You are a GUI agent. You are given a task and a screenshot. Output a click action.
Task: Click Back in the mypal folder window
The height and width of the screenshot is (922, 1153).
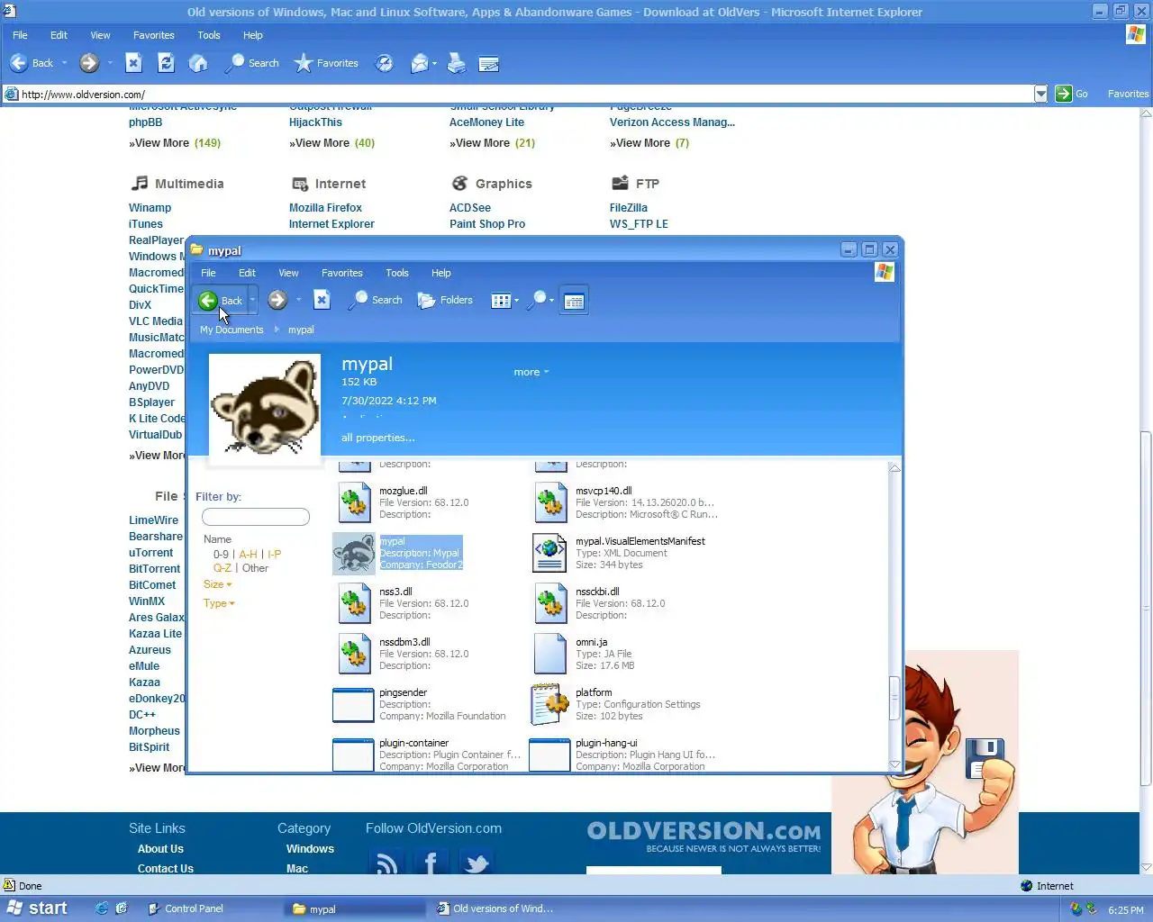pyautogui.click(x=221, y=301)
